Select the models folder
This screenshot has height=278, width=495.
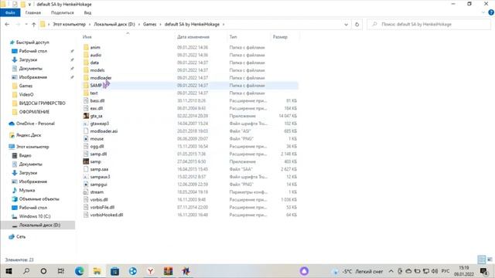[97, 70]
